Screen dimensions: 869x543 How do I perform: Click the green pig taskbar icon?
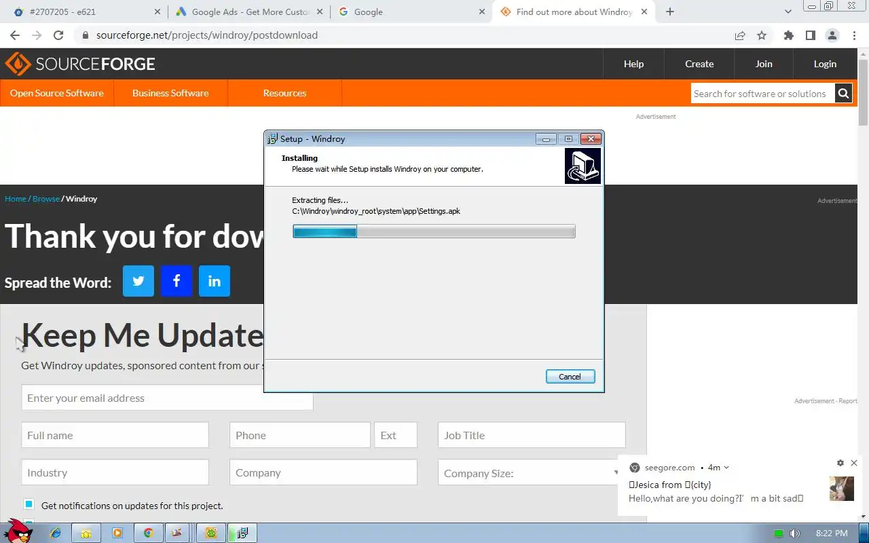tap(211, 533)
